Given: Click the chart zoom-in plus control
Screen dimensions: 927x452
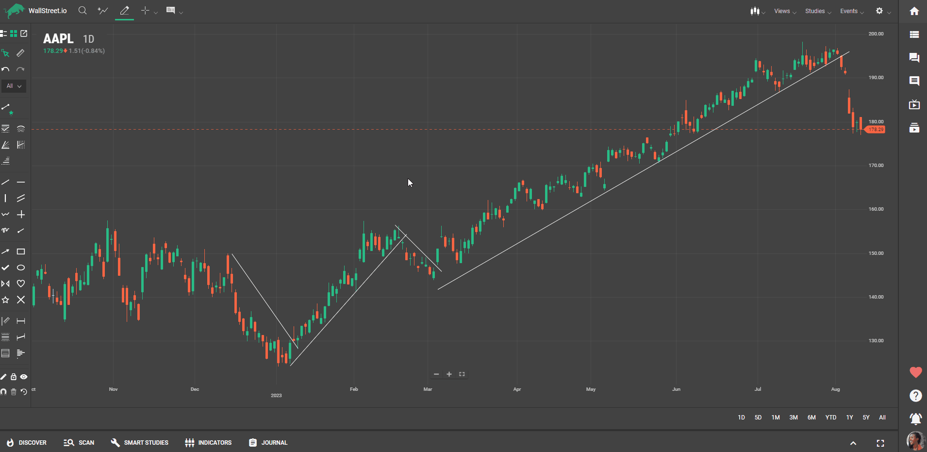Looking at the screenshot, I should pyautogui.click(x=449, y=374).
